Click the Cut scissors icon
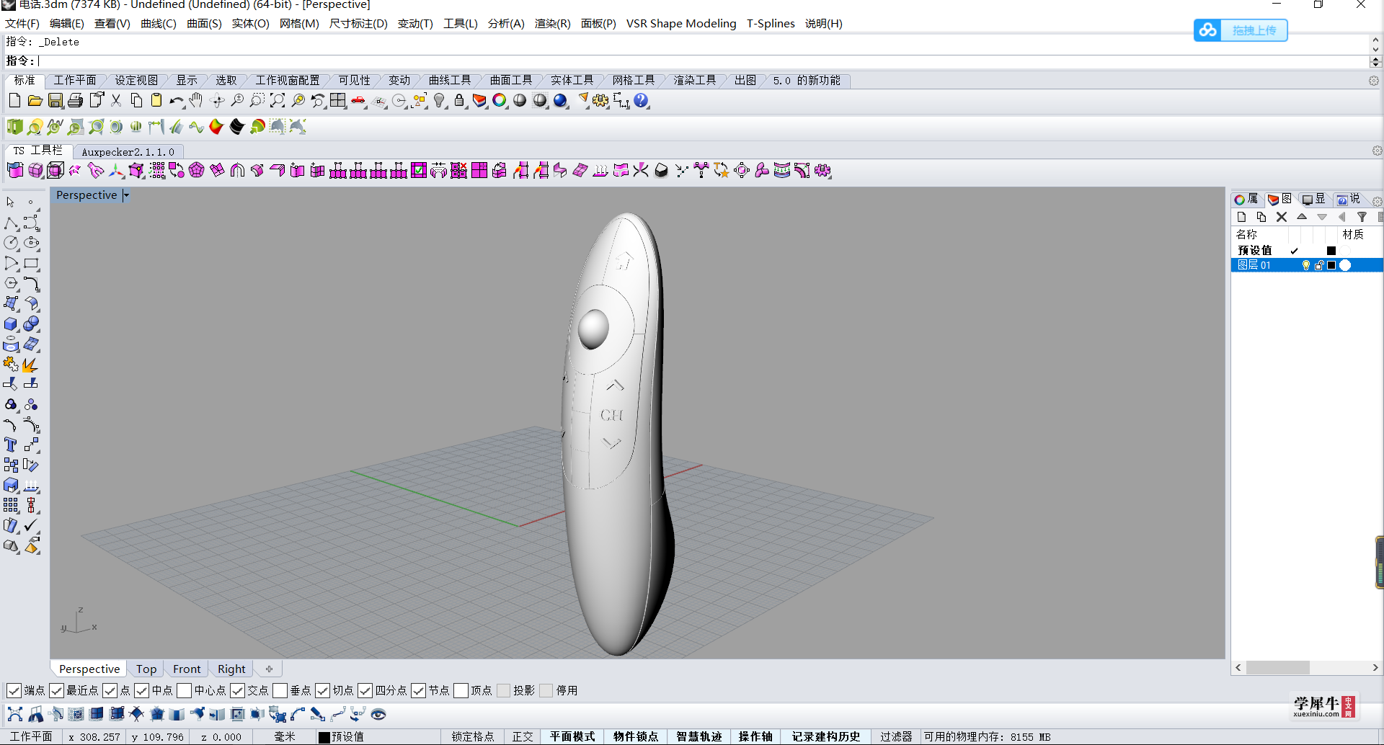The width and height of the screenshot is (1384, 745). coord(116,101)
